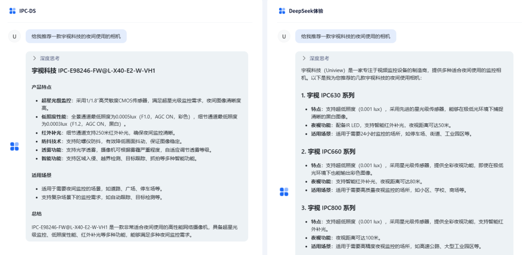The image size is (525, 255).
Task: Click the 总结 section heading
Action: point(36,214)
